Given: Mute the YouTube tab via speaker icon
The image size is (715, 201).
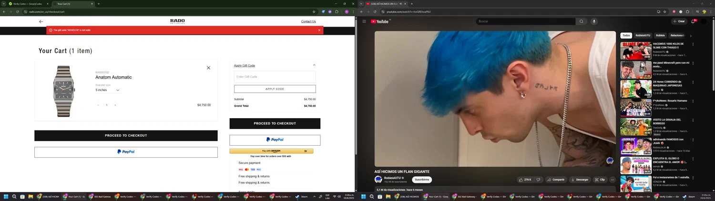Looking at the screenshot, I should click(x=400, y=4).
